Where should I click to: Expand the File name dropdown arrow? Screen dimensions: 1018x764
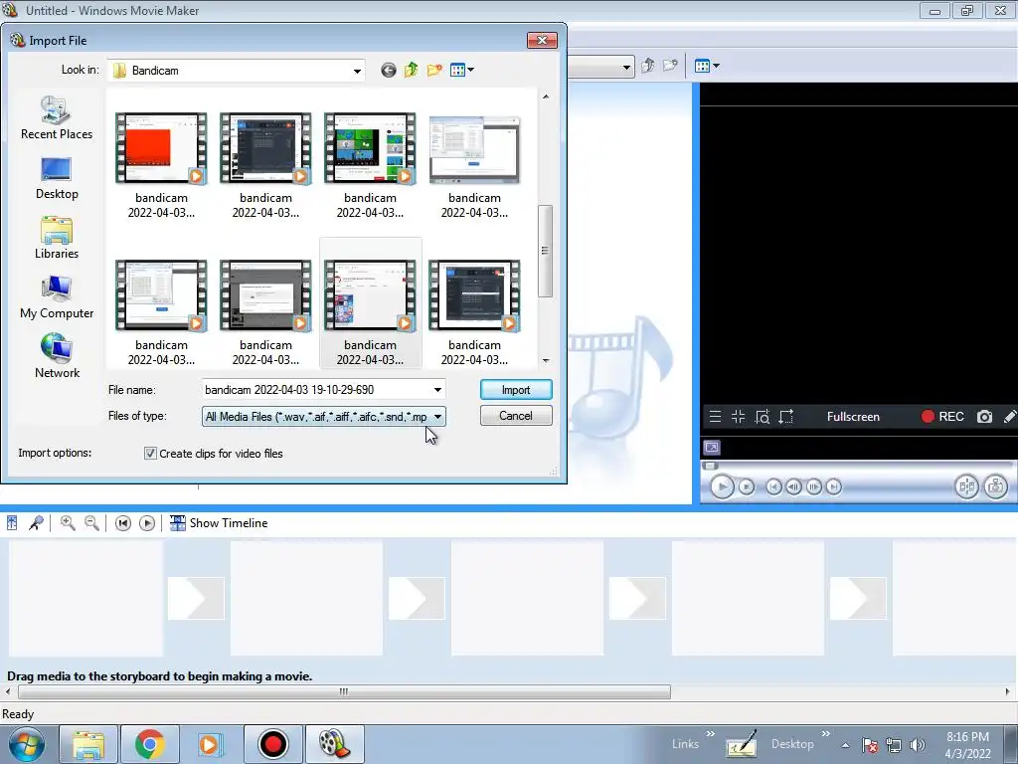(x=437, y=390)
